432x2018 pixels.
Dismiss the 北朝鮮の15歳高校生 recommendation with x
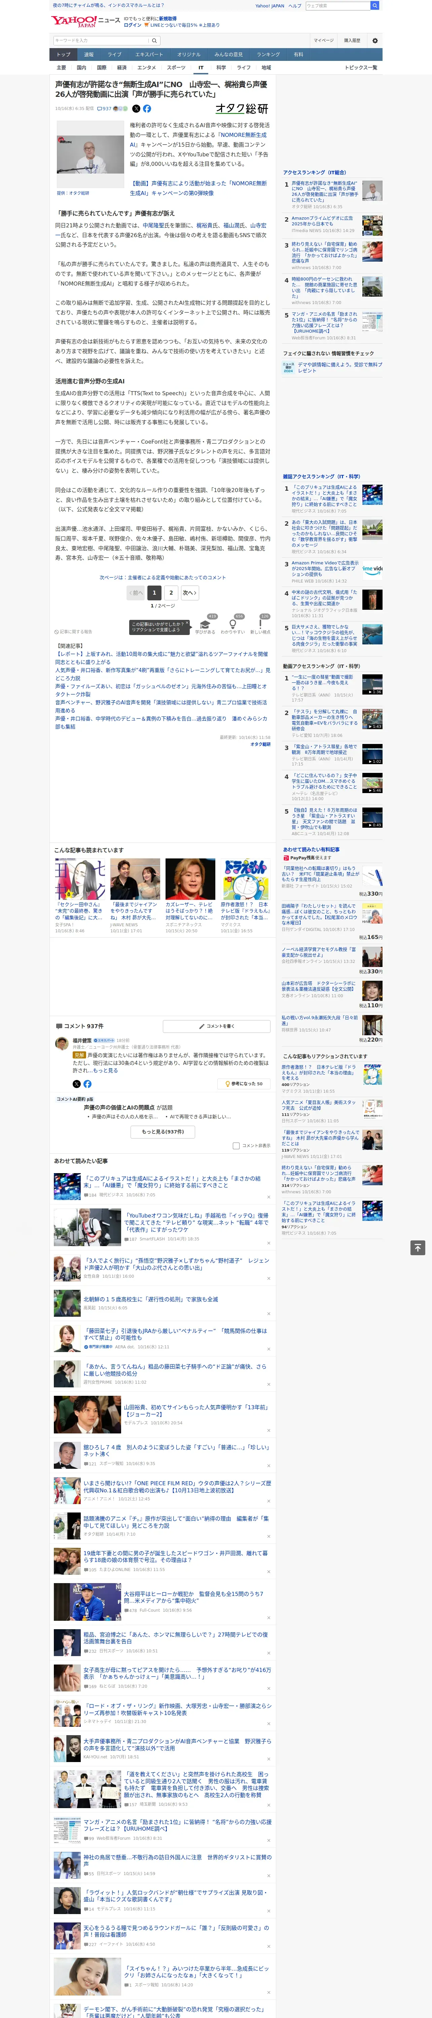(x=269, y=1314)
